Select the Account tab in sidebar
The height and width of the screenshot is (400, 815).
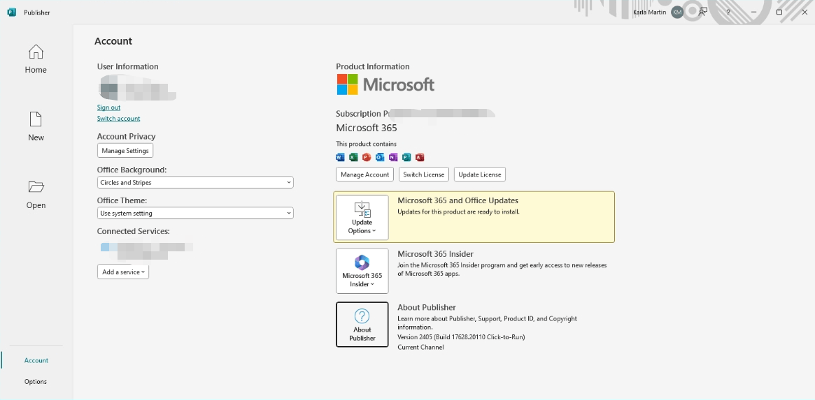point(36,360)
